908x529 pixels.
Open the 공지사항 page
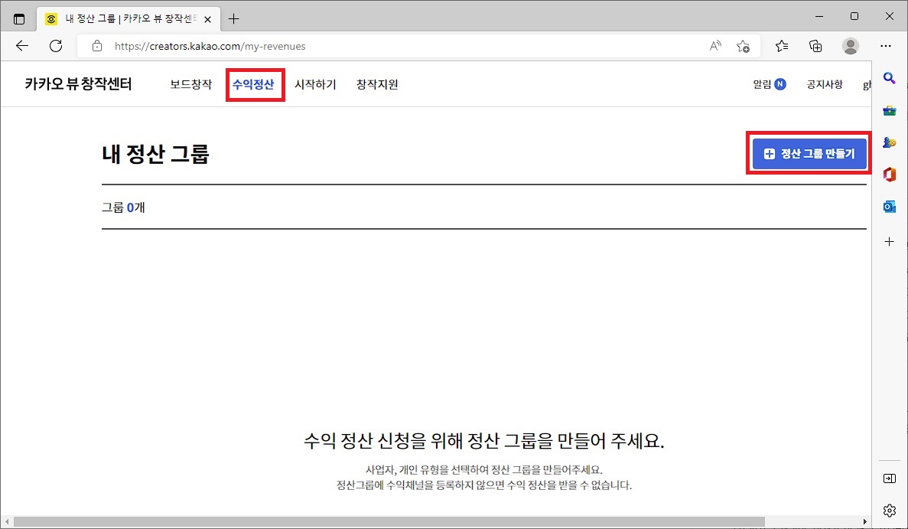825,84
